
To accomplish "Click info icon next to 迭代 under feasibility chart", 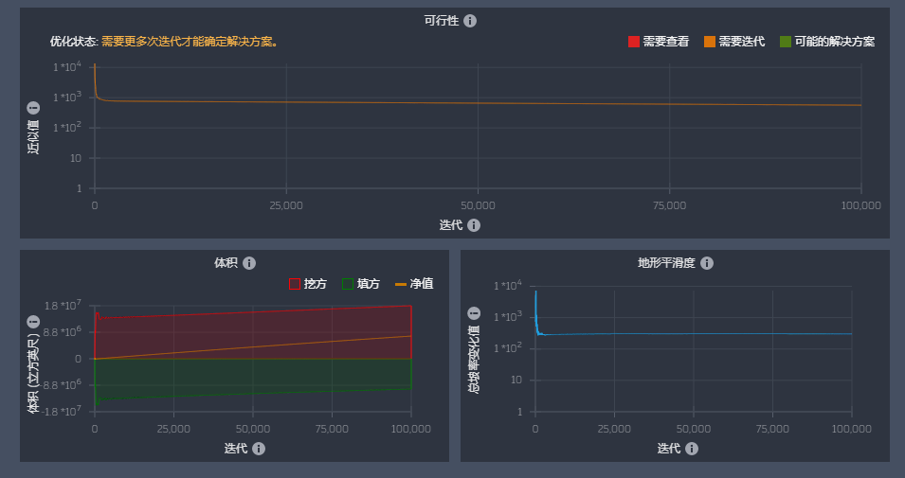I will (474, 225).
